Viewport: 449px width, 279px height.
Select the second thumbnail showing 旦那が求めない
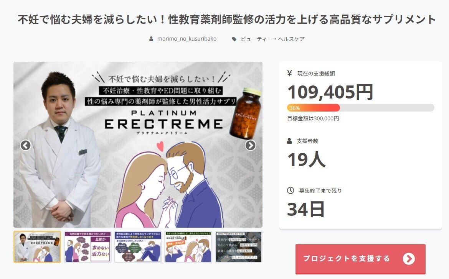[x=87, y=247]
